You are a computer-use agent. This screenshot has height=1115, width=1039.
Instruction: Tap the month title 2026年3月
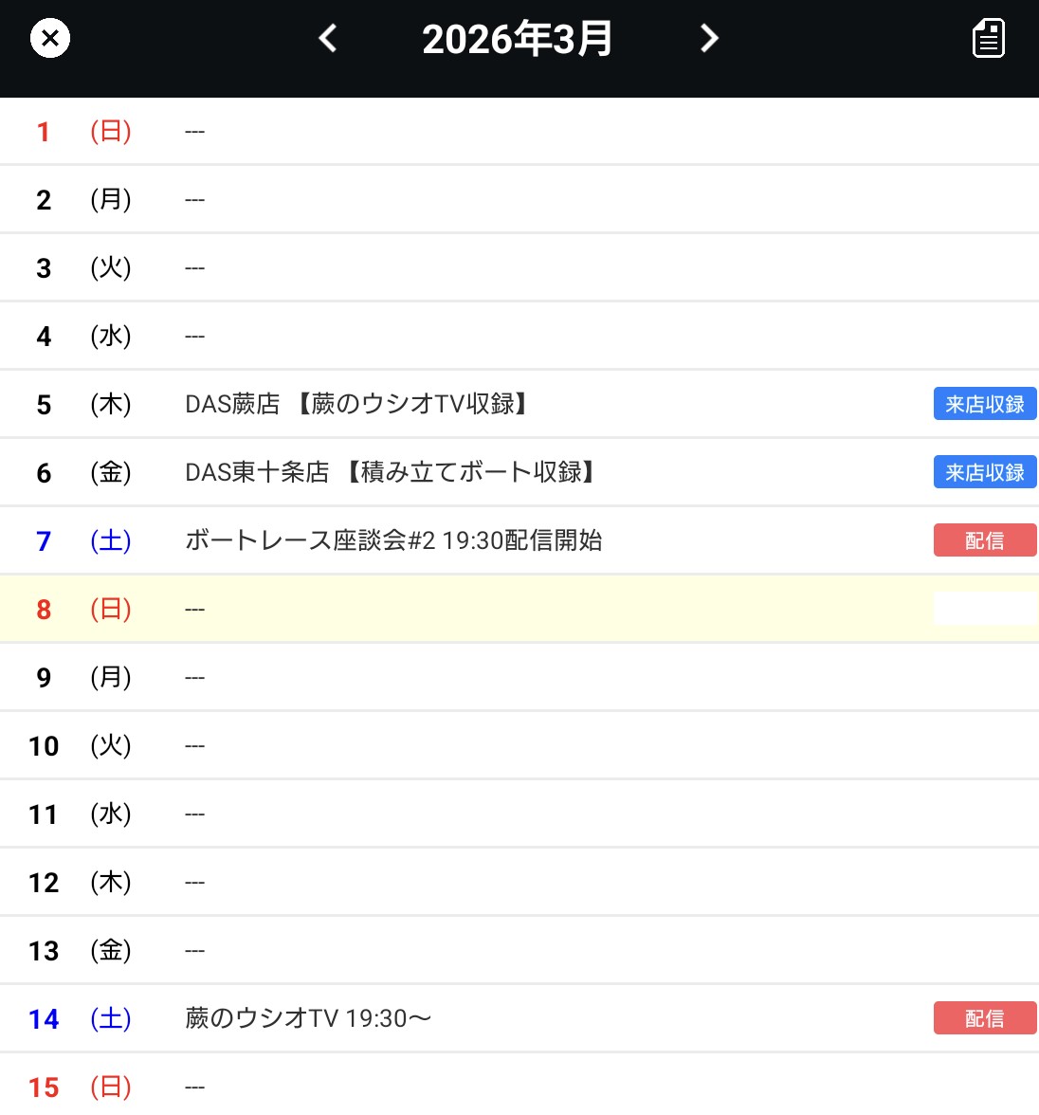click(518, 38)
